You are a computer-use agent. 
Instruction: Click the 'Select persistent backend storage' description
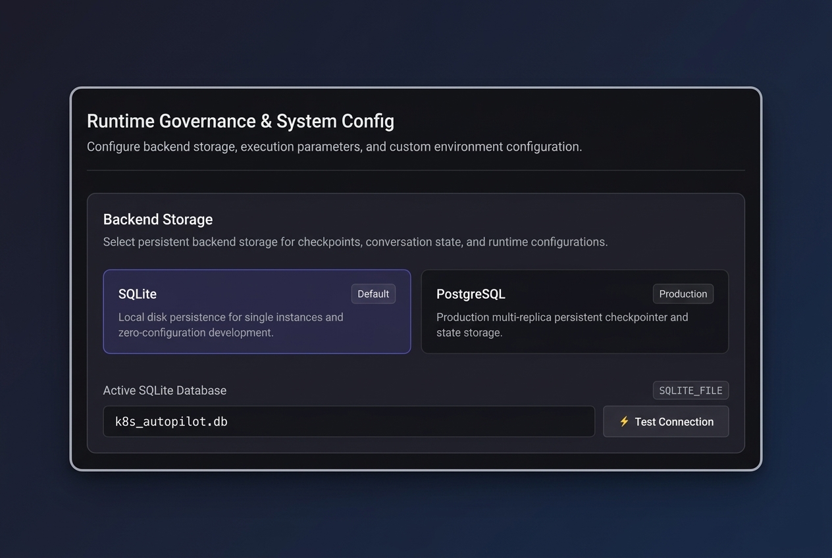(355, 242)
